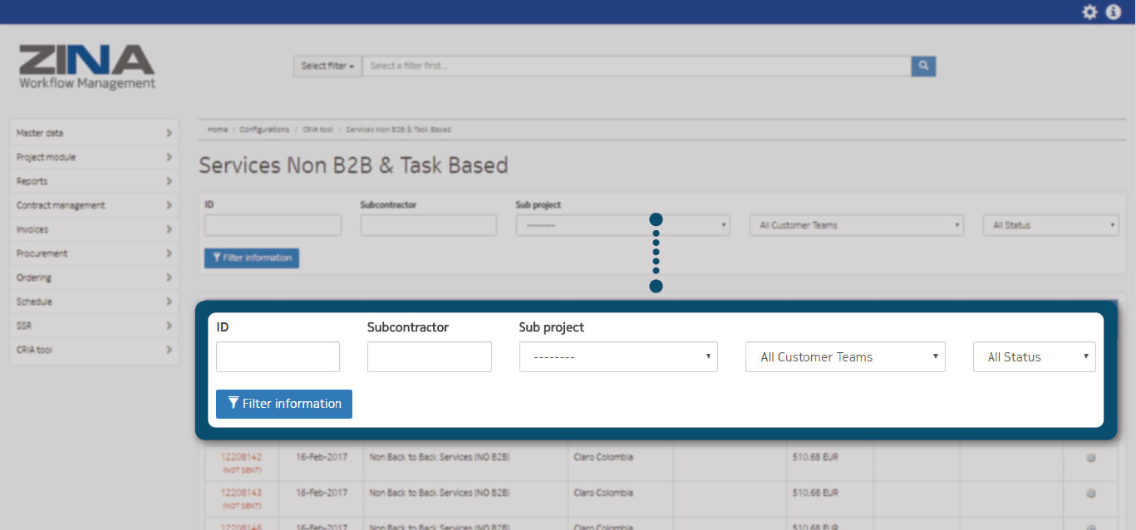Open the CRIA tool sidebar item
Viewport: 1136px width, 530px height.
pos(94,350)
